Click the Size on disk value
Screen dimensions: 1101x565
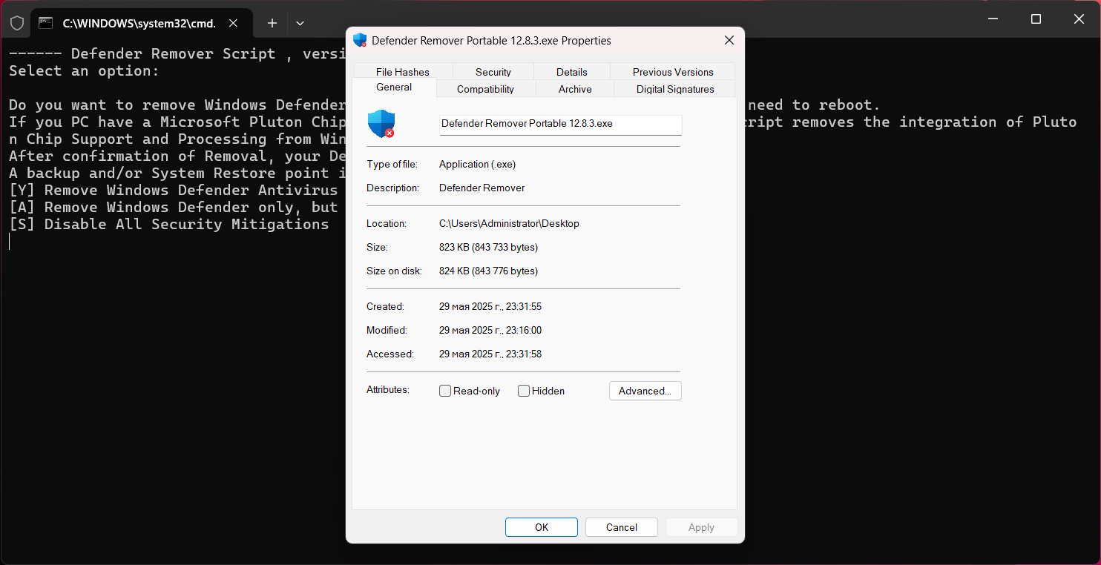coord(488,271)
